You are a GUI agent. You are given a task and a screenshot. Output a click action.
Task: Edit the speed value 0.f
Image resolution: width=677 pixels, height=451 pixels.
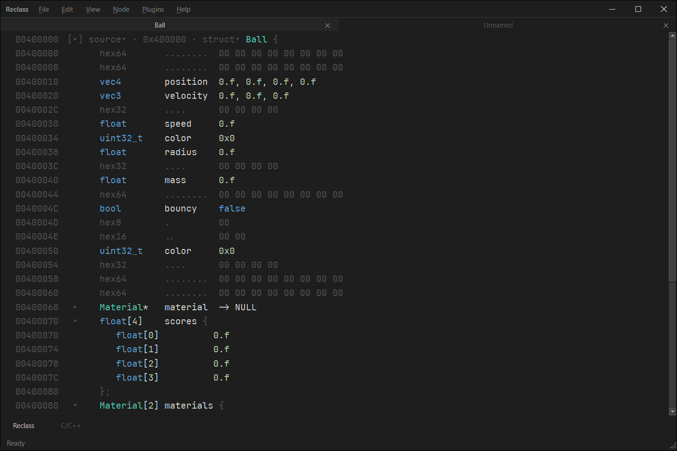pos(227,124)
